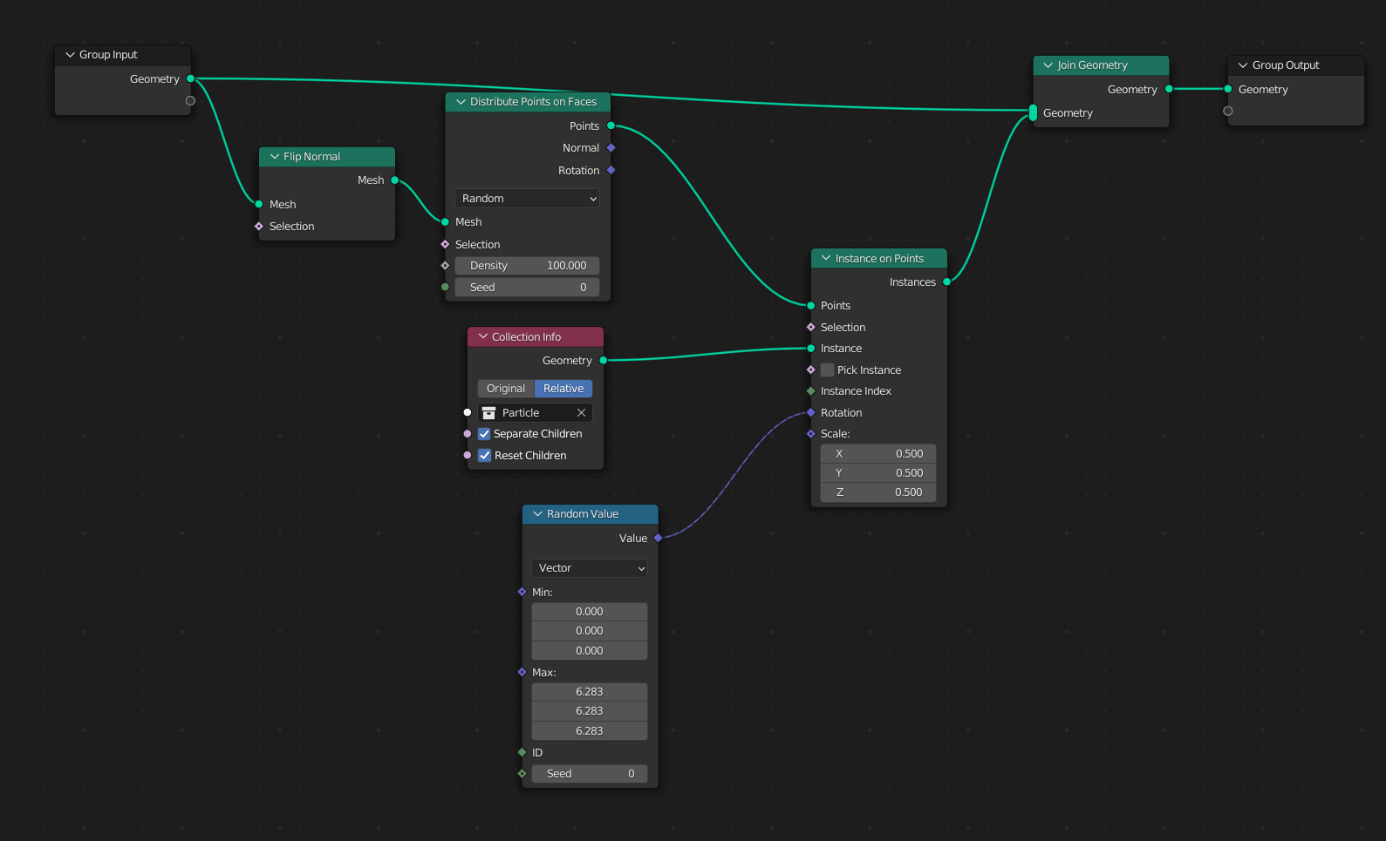This screenshot has height=841, width=1386.
Task: Open the Vector data type dropdown
Action: 590,568
